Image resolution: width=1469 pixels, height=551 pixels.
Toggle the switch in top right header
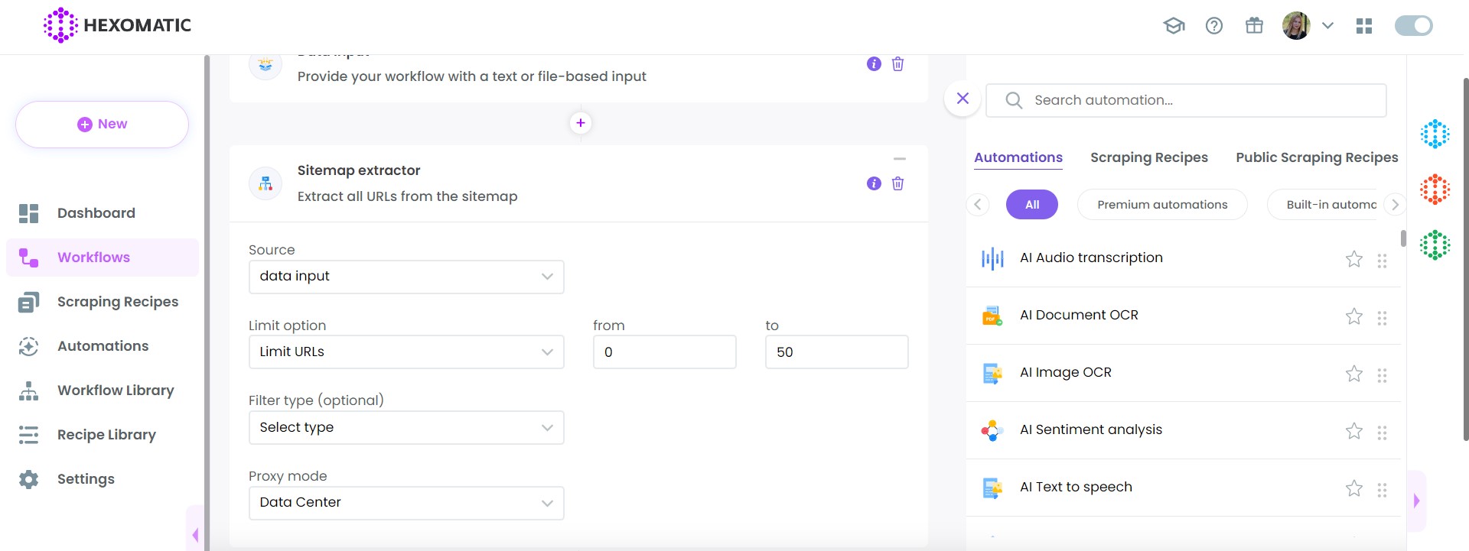(x=1413, y=26)
